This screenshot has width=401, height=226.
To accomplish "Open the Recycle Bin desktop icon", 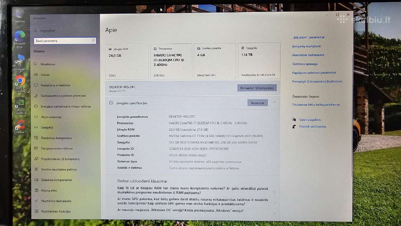I will (x=20, y=15).
